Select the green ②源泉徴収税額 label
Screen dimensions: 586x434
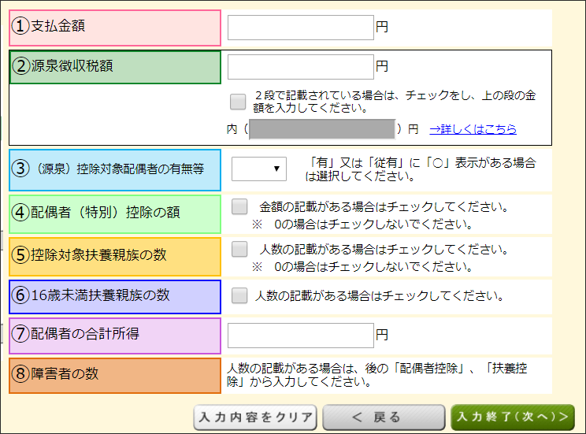pyautogui.click(x=115, y=67)
